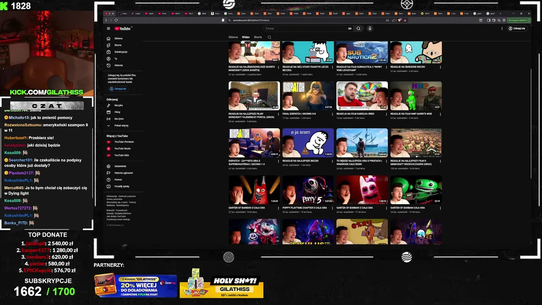Switch to the Główna channel tab

coord(233,37)
